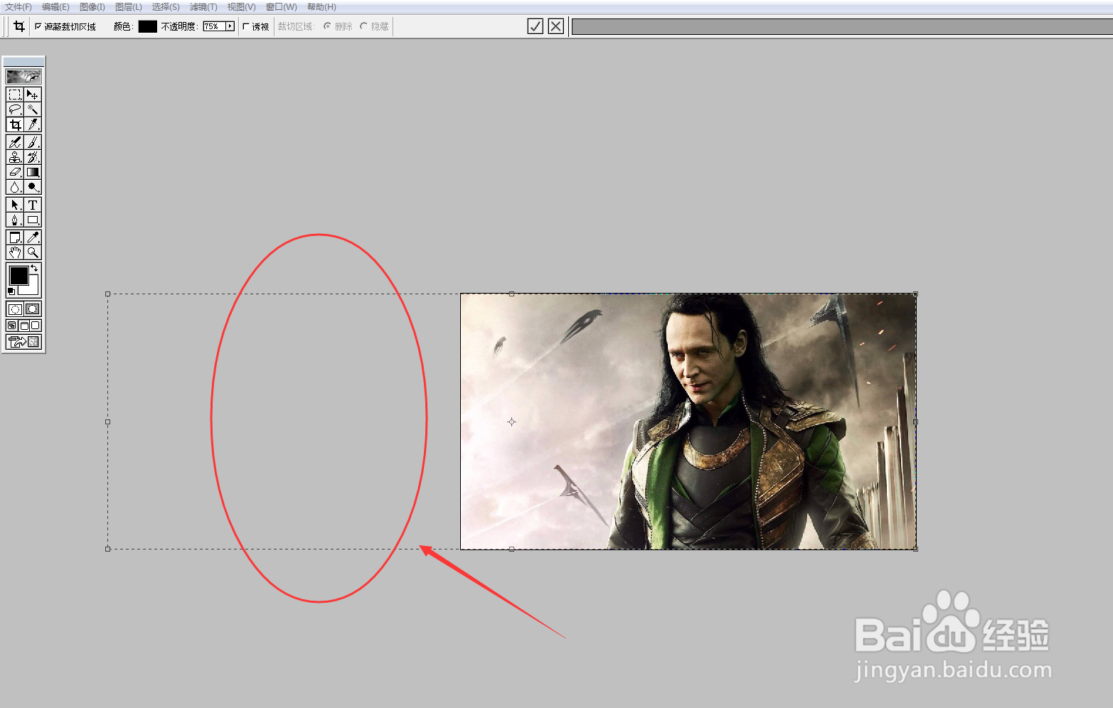
Task: Open the 编辑(E) menu
Action: (55, 7)
